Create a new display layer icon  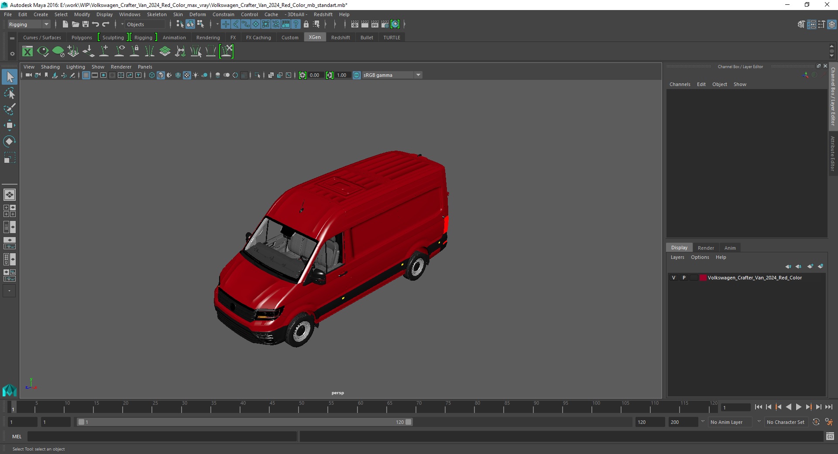coord(810,266)
